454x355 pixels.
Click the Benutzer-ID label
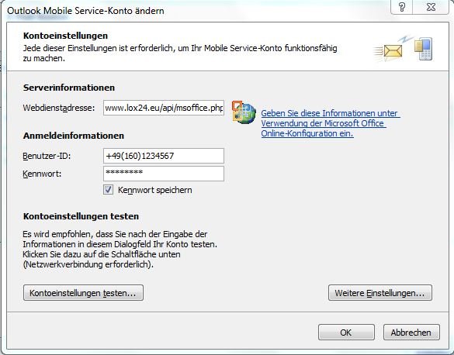(x=47, y=156)
